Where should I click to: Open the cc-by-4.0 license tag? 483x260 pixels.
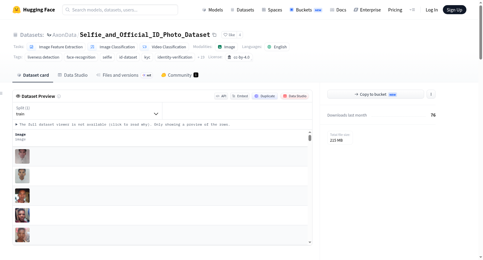(x=239, y=57)
